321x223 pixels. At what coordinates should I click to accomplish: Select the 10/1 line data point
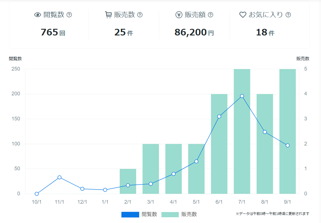(x=37, y=194)
